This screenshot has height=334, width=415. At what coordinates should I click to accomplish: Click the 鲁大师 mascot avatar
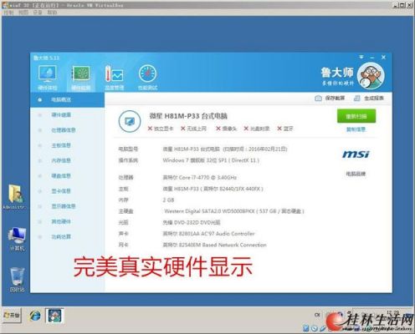pyautogui.click(x=371, y=76)
